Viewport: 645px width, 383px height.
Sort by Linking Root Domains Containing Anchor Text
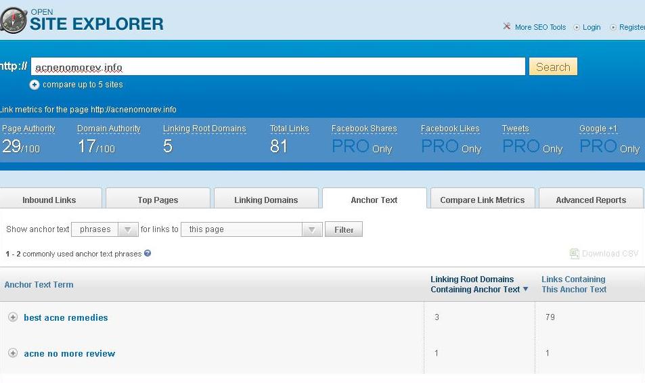point(475,284)
